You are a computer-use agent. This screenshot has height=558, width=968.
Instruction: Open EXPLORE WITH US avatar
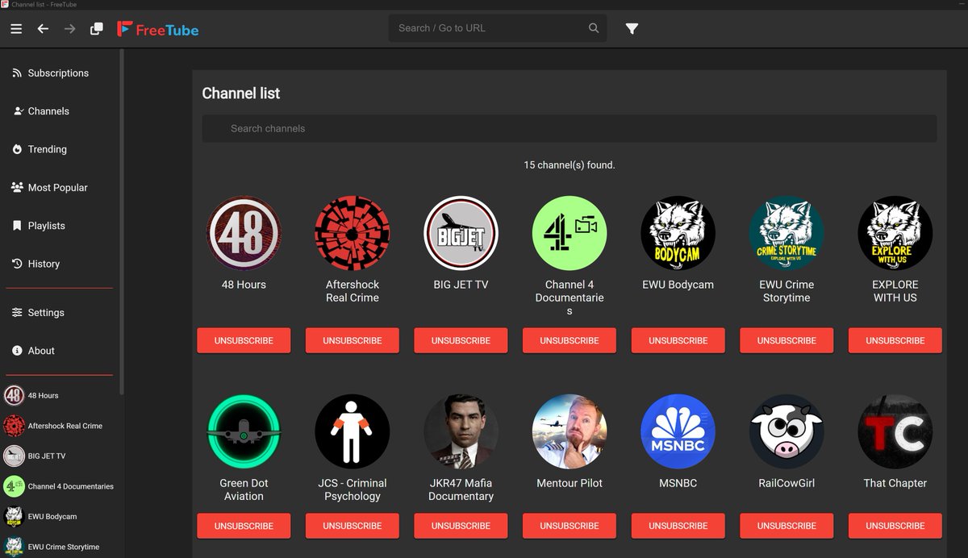pyautogui.click(x=895, y=233)
